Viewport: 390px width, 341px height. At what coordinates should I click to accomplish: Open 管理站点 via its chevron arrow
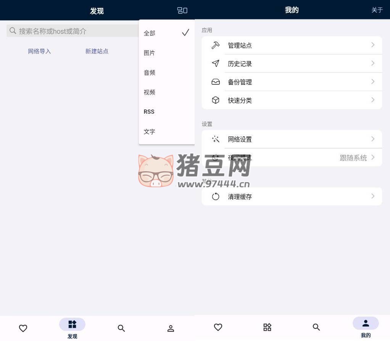373,45
